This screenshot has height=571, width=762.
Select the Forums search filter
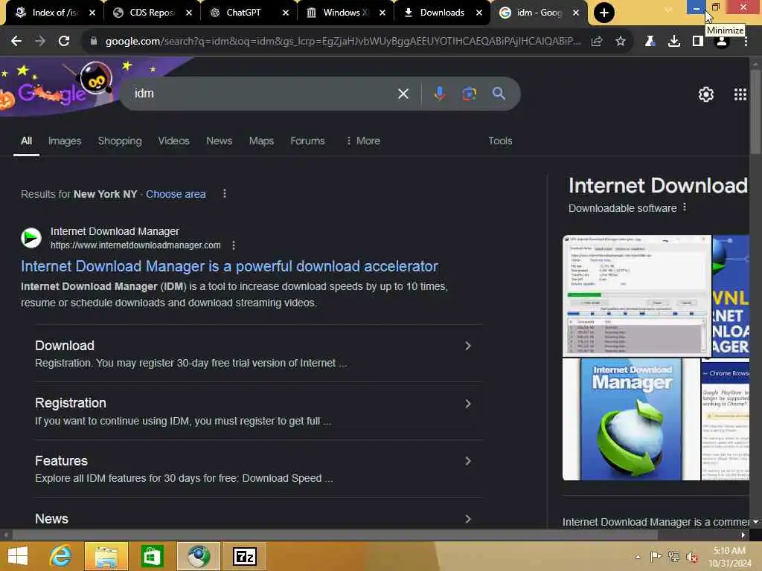[307, 141]
